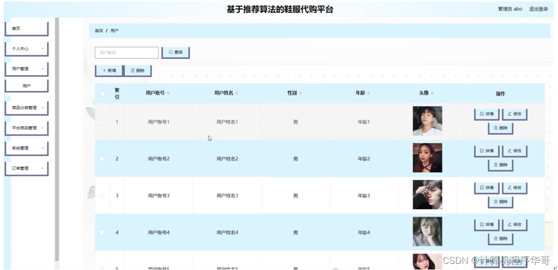Click the page title 基于推荐算法的鞋服代购平台
558x270 pixels.
(x=280, y=10)
